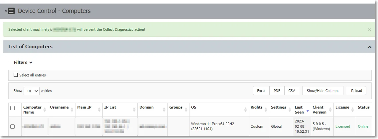
Task: Collapse the List of Computers panel
Action: [370, 47]
